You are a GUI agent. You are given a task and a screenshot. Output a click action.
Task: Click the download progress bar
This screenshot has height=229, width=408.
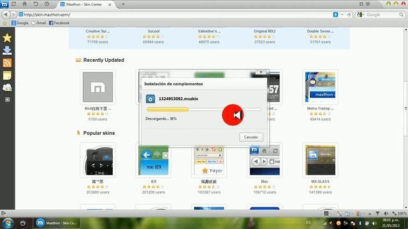(204, 109)
